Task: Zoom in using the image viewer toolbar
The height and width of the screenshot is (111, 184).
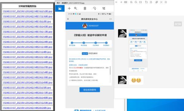Action: click(131, 2)
